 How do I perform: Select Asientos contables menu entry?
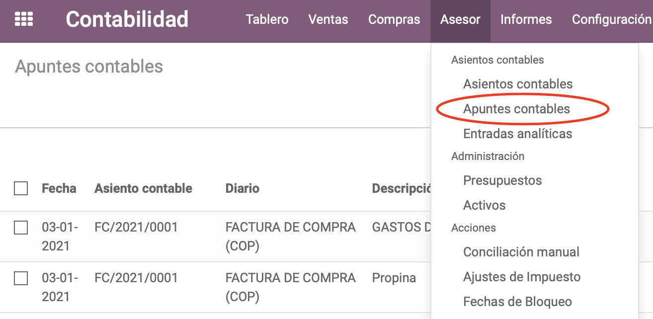tap(518, 84)
